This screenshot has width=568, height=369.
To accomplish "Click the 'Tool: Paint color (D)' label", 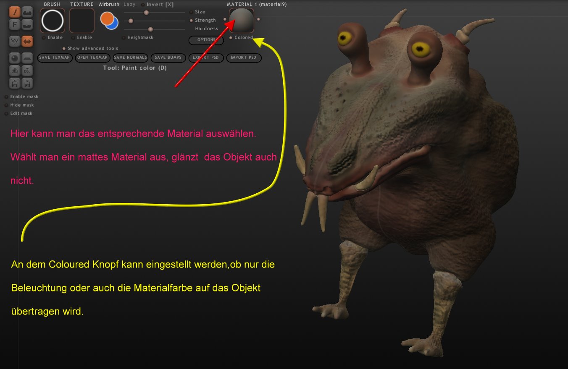I will click(x=135, y=68).
